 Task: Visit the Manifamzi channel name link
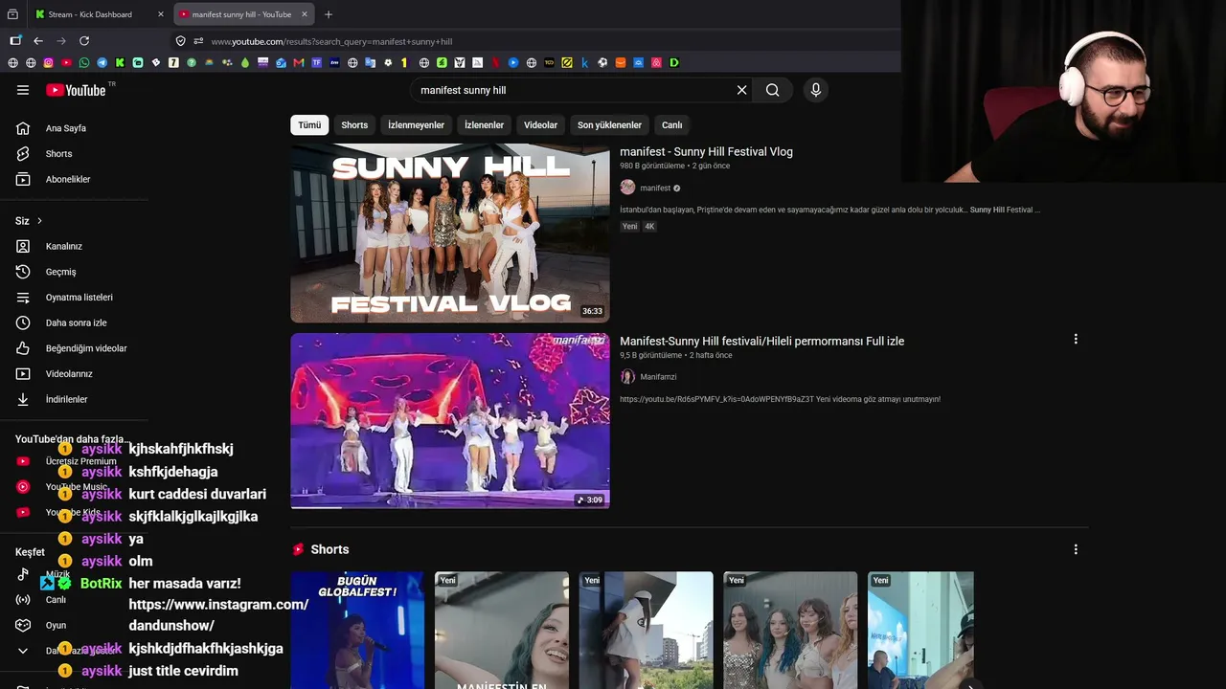tap(658, 377)
